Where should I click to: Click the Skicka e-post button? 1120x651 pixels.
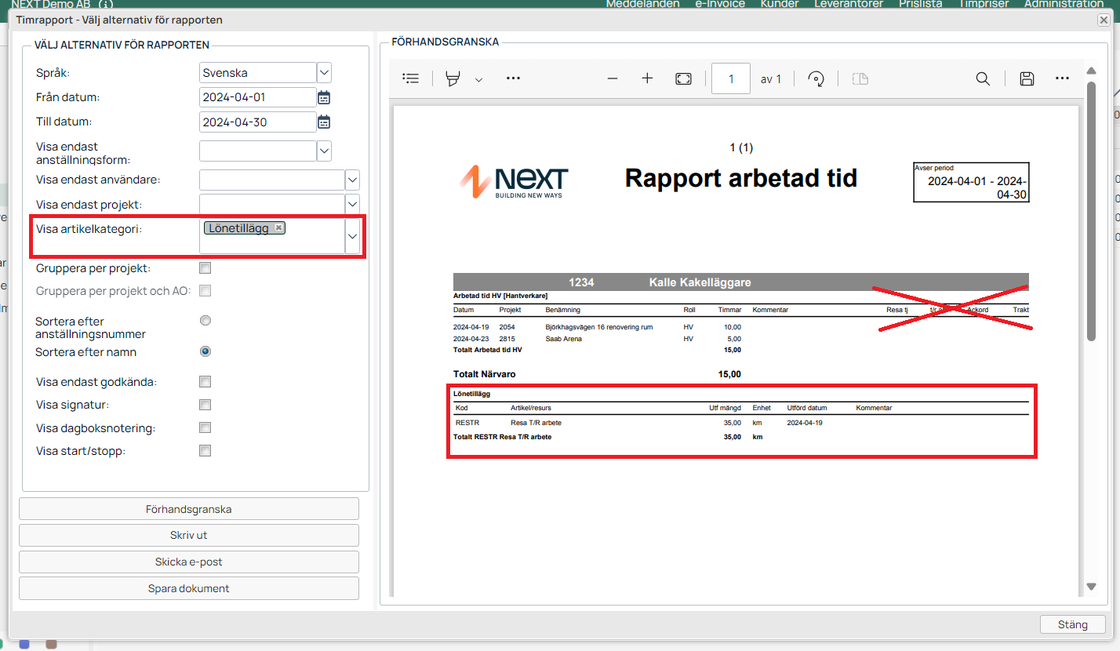click(188, 562)
